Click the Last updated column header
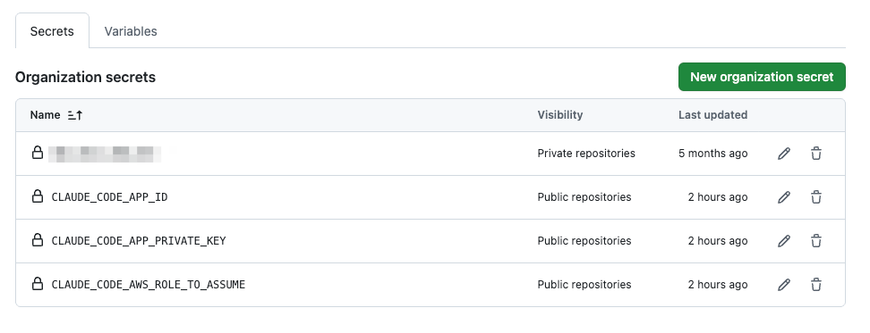 [x=713, y=115]
